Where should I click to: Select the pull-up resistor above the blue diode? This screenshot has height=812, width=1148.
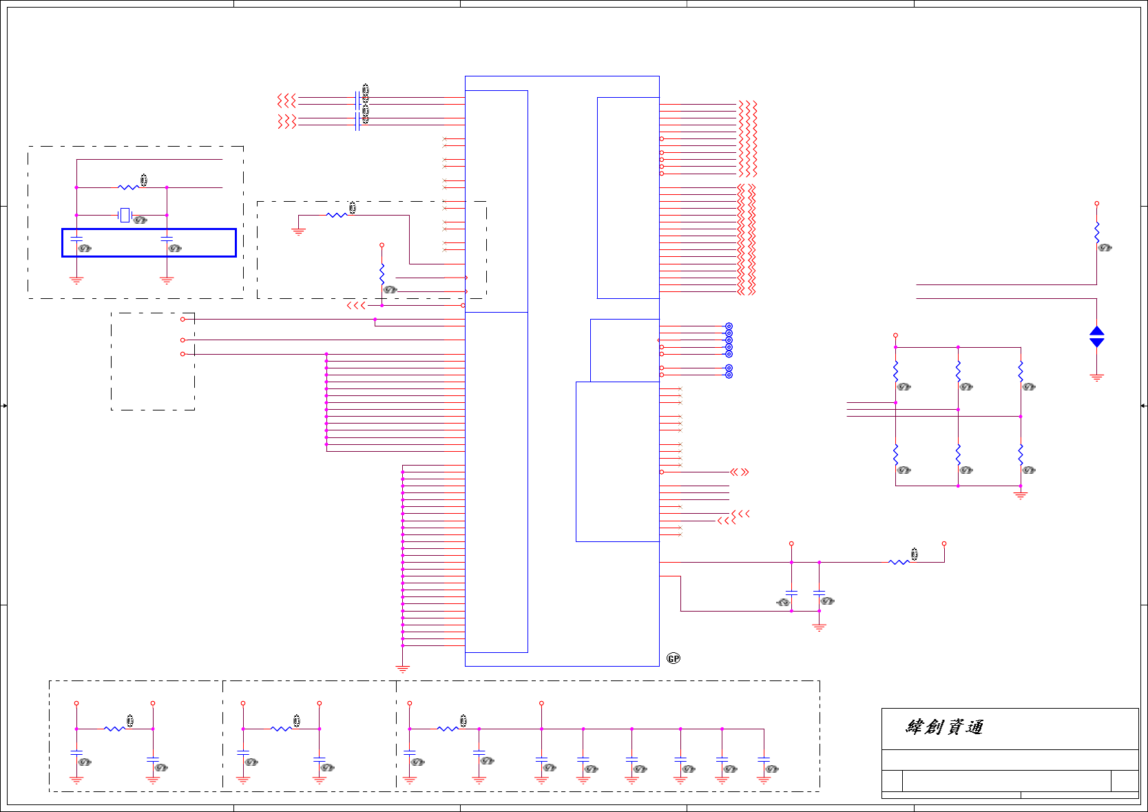click(x=1096, y=233)
